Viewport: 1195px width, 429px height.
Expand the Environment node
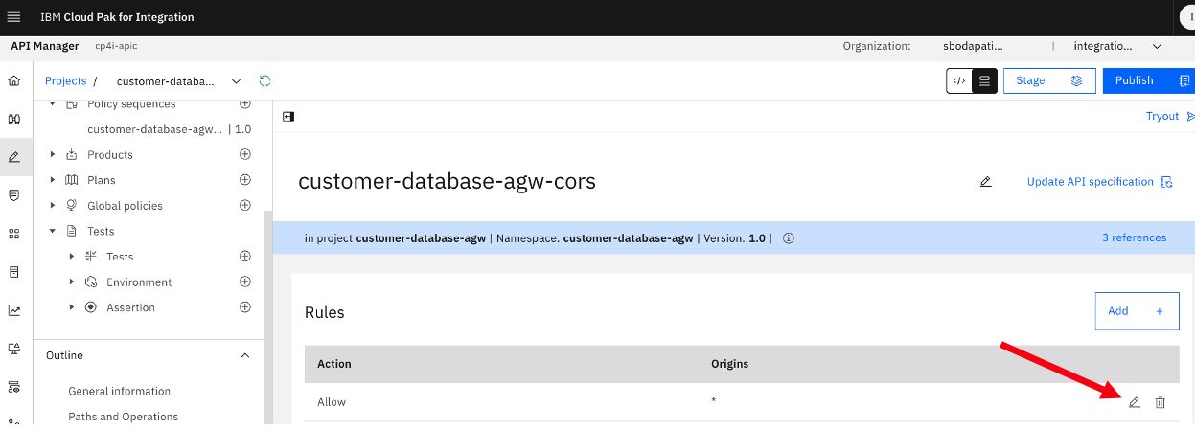point(72,282)
